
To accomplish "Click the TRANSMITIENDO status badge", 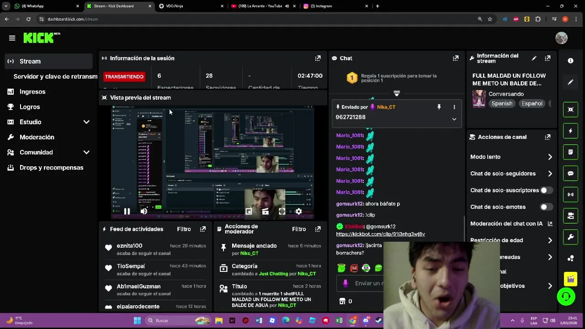I will pos(124,76).
